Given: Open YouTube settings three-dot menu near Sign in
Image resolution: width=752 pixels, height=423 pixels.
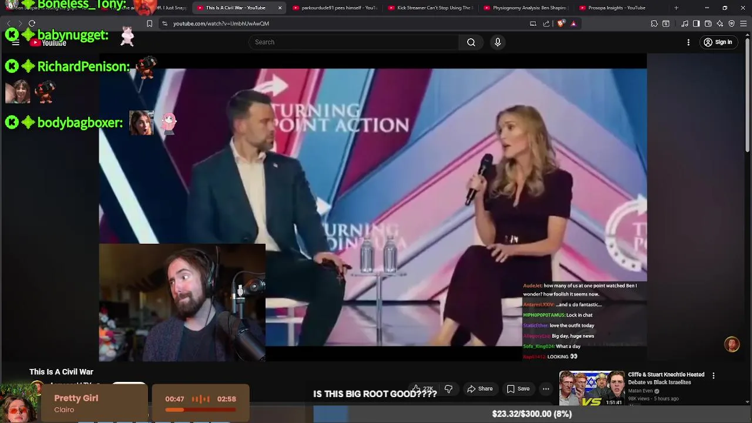Looking at the screenshot, I should [689, 42].
